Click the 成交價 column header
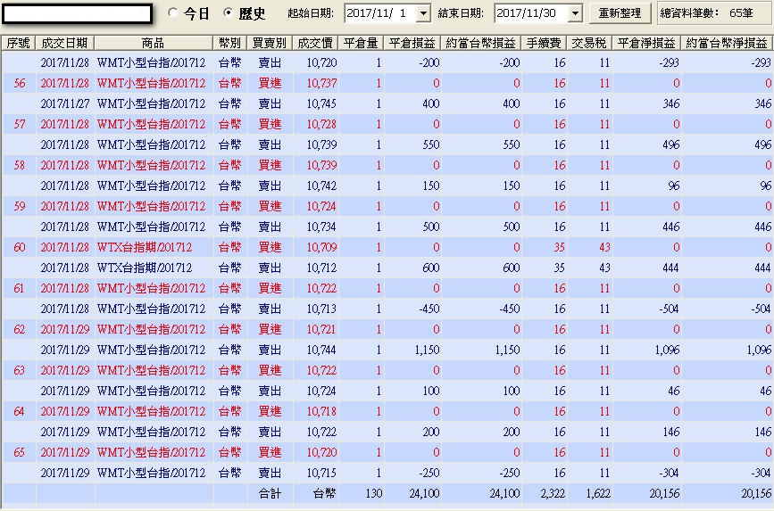The width and height of the screenshot is (774, 511). (x=315, y=44)
